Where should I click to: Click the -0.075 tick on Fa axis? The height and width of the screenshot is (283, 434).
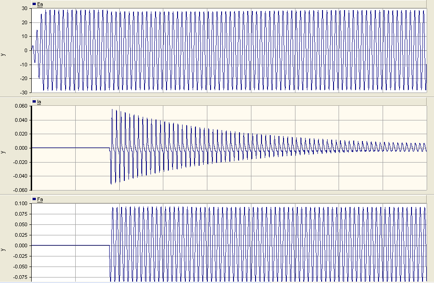pos(20,277)
